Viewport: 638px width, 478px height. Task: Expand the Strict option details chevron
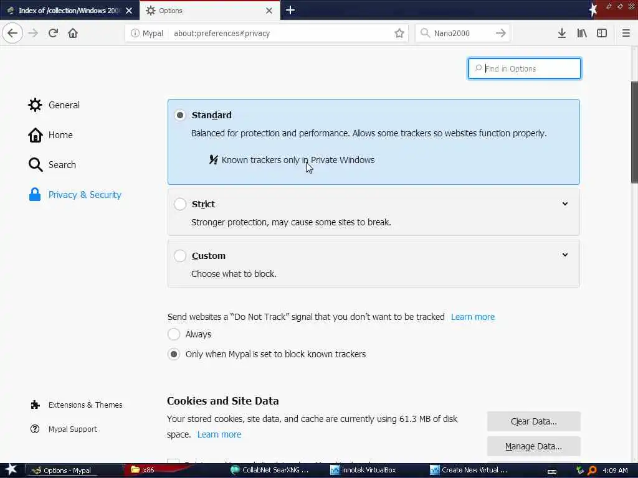tap(564, 204)
